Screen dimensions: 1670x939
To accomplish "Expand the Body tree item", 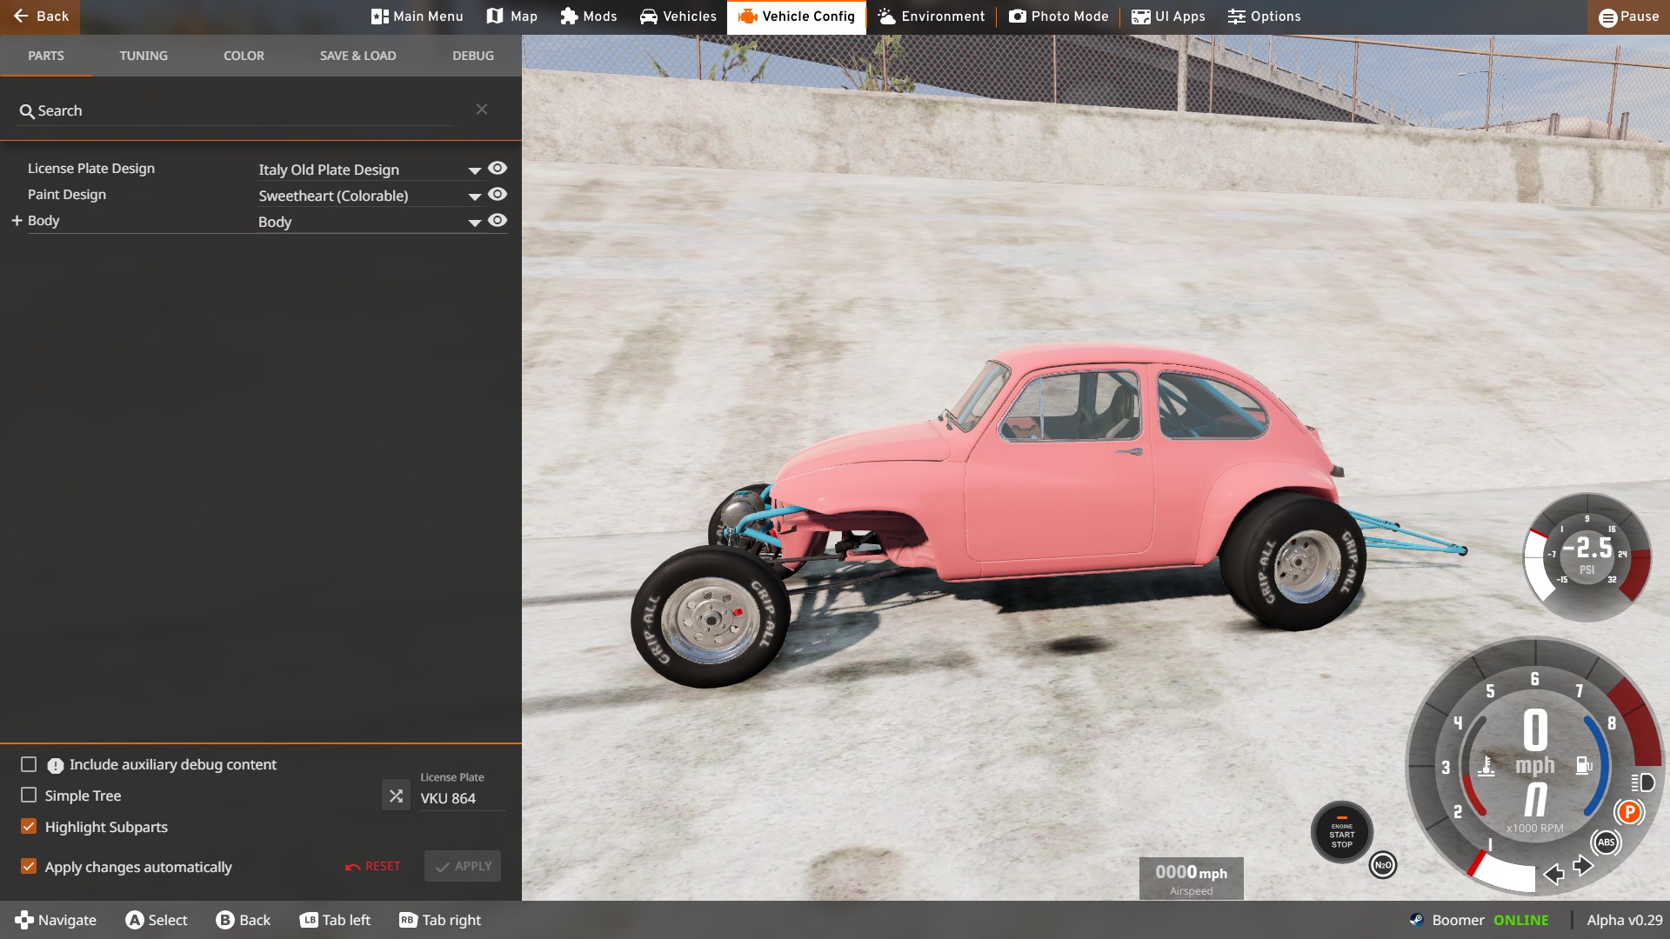I will [x=17, y=221].
